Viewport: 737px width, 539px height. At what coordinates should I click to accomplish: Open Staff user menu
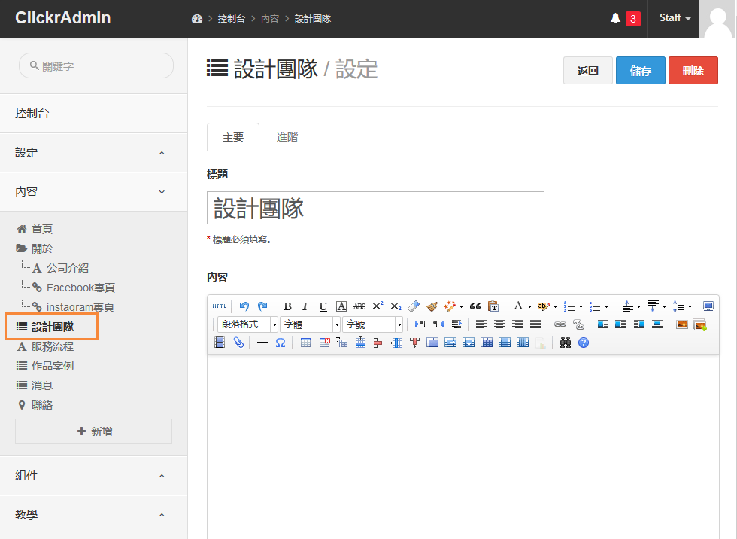(675, 18)
